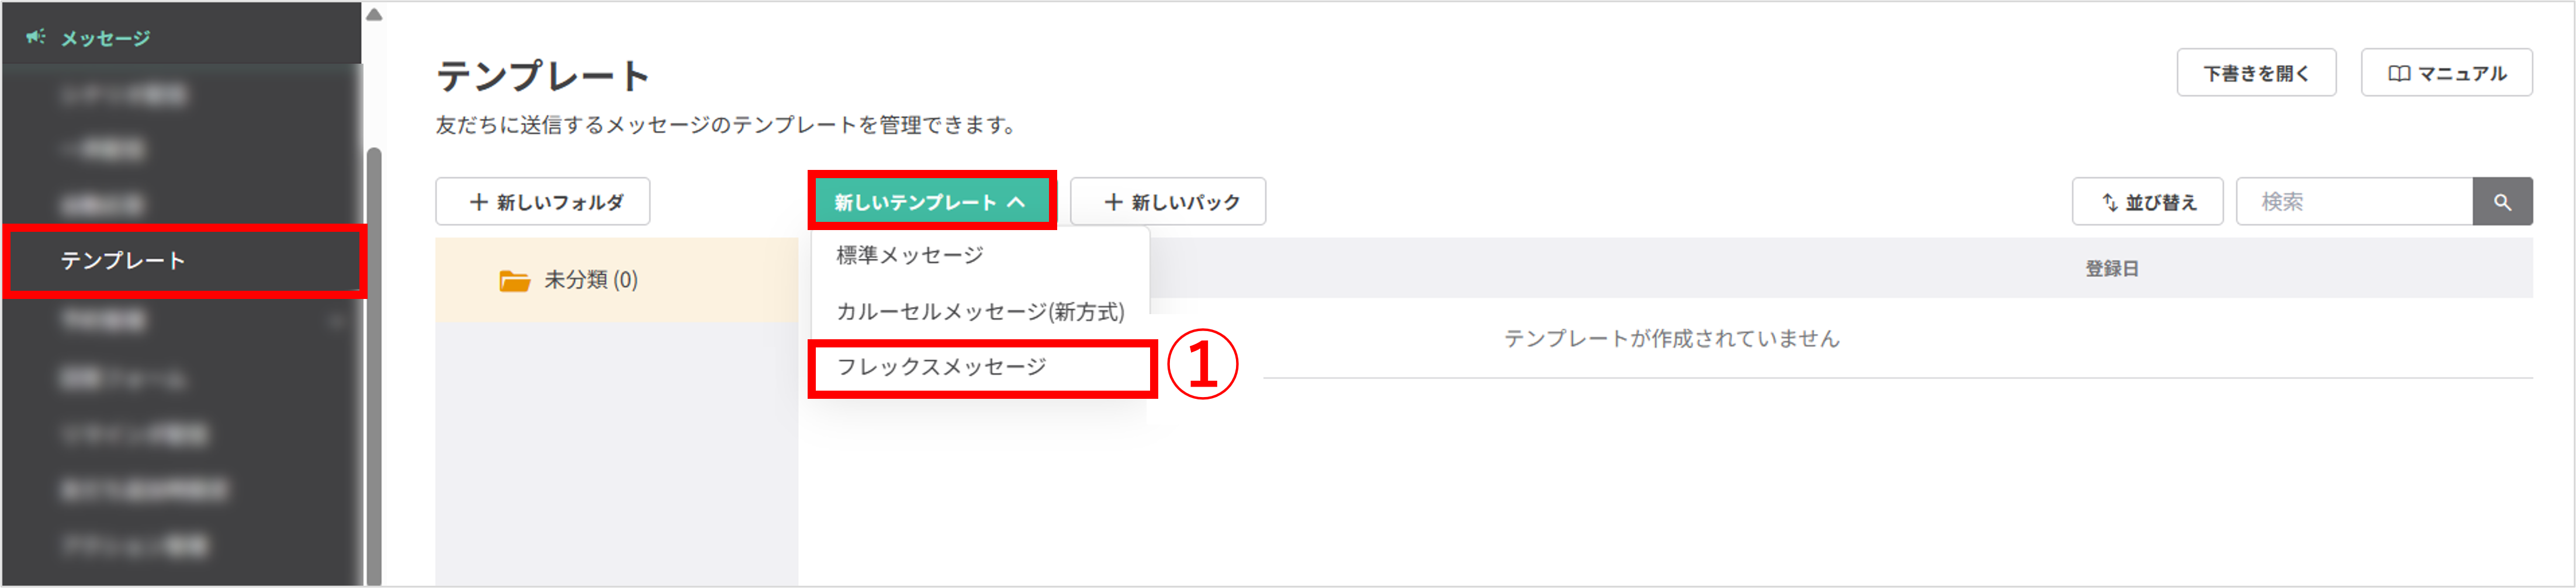
Task: Click into the 検索 search field
Action: (2353, 202)
